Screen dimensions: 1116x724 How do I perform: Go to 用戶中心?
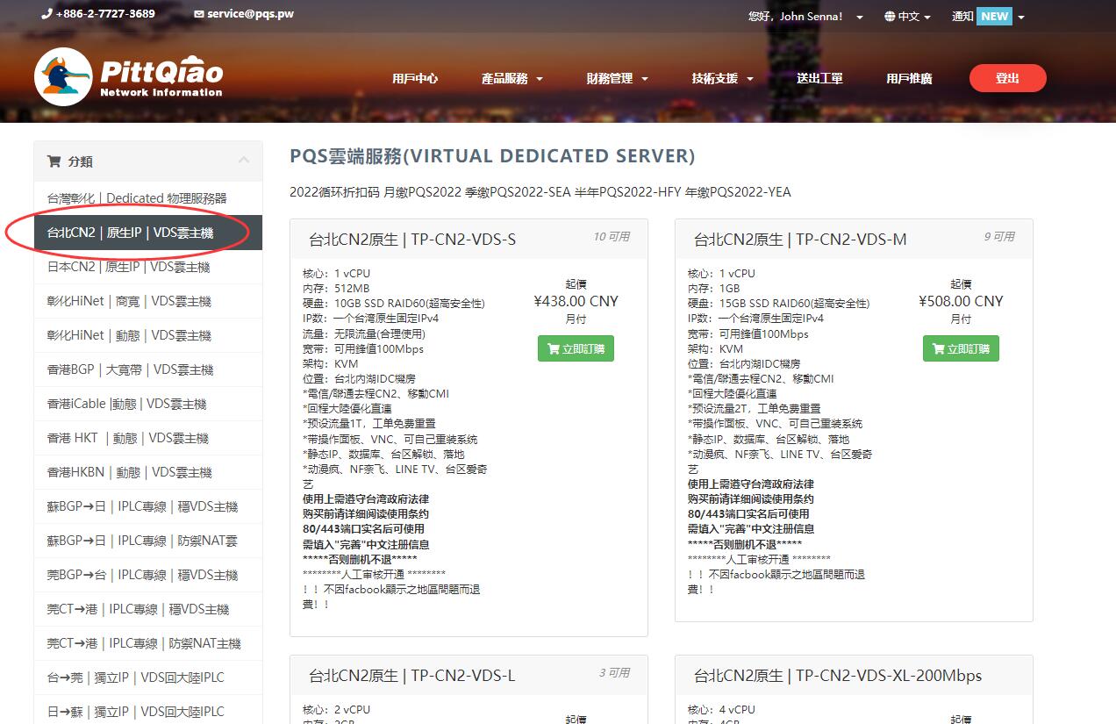415,78
